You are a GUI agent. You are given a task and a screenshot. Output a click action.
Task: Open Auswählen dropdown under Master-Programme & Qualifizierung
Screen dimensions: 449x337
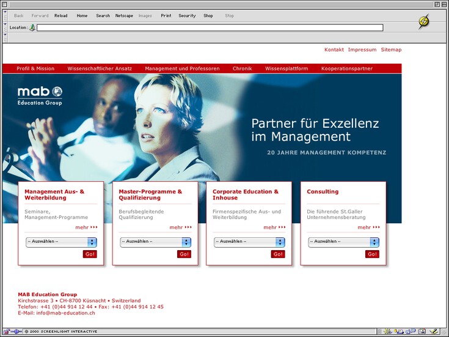[x=156, y=242]
